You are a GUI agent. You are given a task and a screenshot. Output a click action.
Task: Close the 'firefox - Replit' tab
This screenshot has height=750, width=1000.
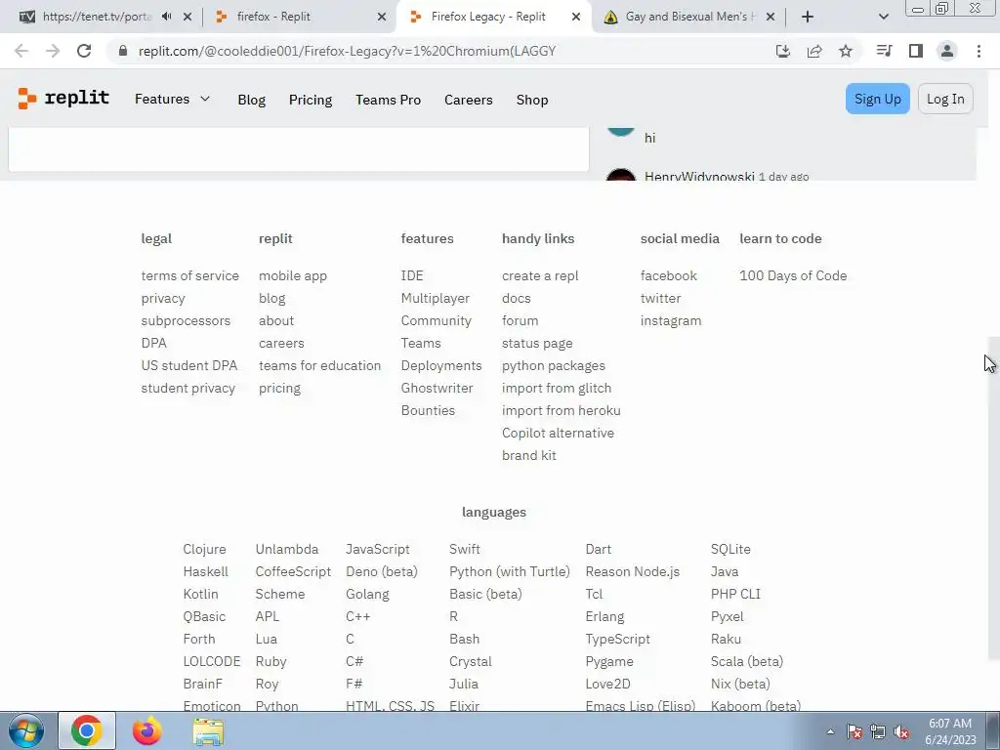click(x=382, y=17)
